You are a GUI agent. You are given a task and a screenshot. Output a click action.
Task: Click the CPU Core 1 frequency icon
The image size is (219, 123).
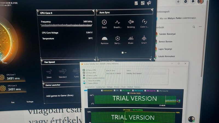2,77
